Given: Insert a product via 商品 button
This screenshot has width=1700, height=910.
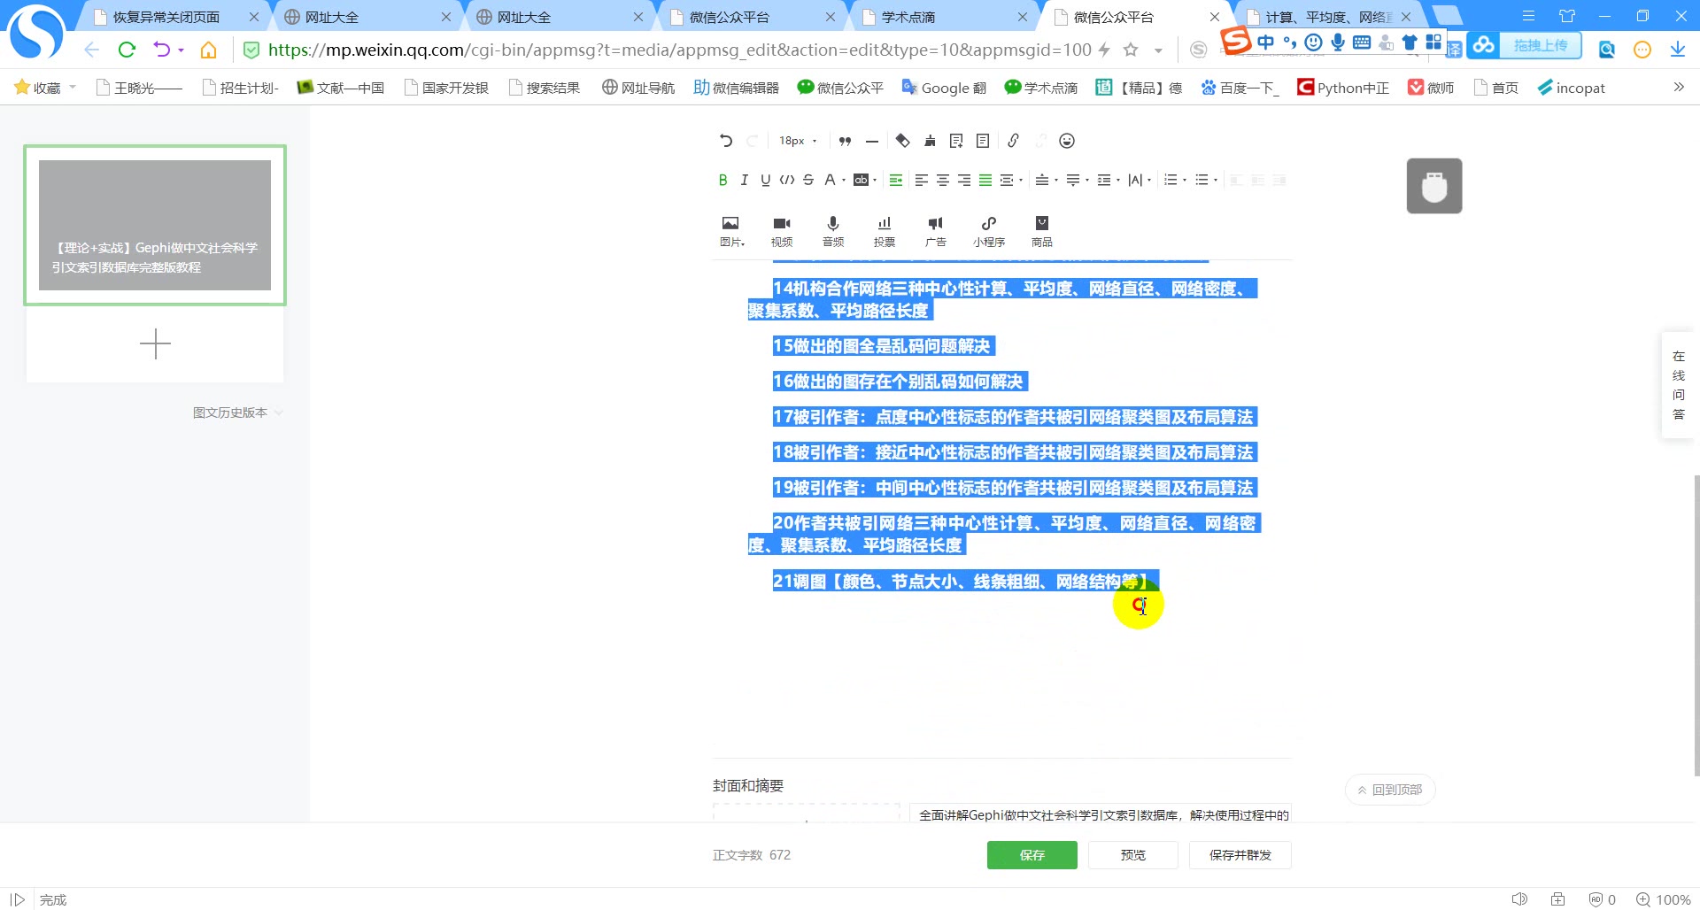Looking at the screenshot, I should point(1042,231).
